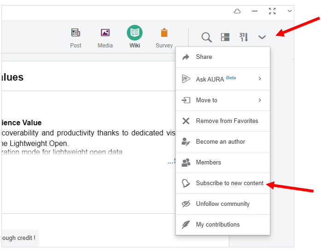Open My contributions
Viewport: 321px width, 251px height.
click(x=217, y=225)
